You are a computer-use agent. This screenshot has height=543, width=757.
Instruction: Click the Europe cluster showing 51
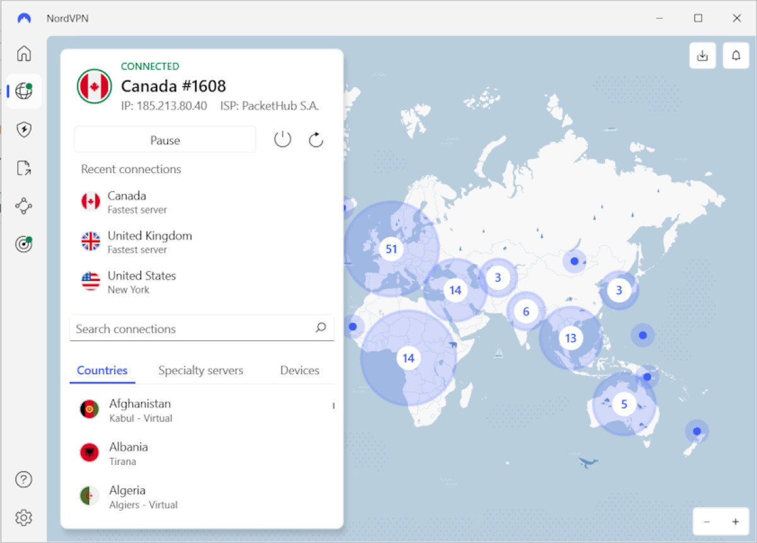[x=391, y=249]
